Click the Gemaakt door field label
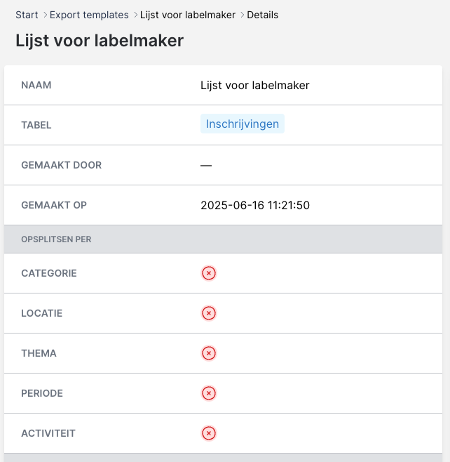This screenshot has height=462, width=450. point(62,166)
